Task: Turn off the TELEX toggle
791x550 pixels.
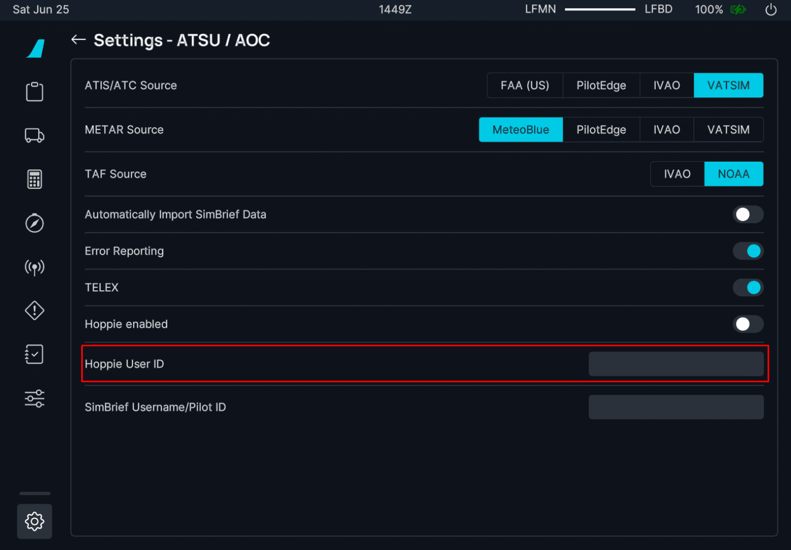Action: 747,288
